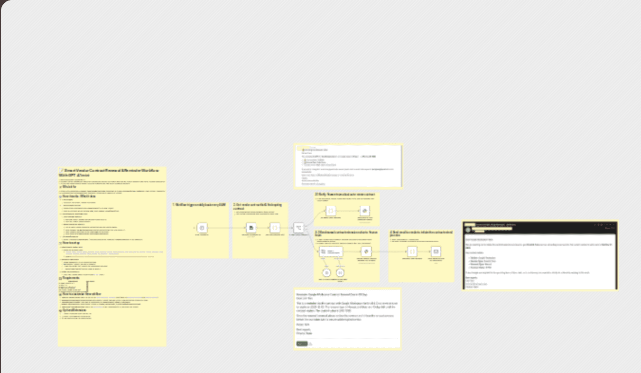Image resolution: width=641 pixels, height=373 pixels.
Task: Select the Code node after Google Sheets
Action: tap(276, 228)
